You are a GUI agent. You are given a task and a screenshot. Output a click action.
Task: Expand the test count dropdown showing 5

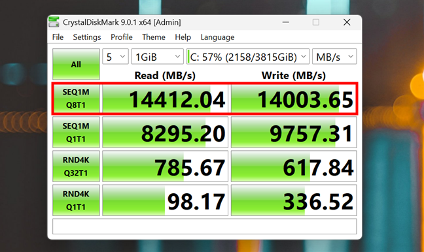click(x=115, y=56)
